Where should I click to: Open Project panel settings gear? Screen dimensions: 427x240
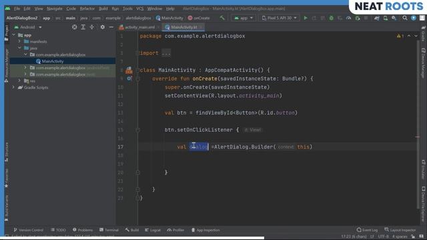pos(102,27)
